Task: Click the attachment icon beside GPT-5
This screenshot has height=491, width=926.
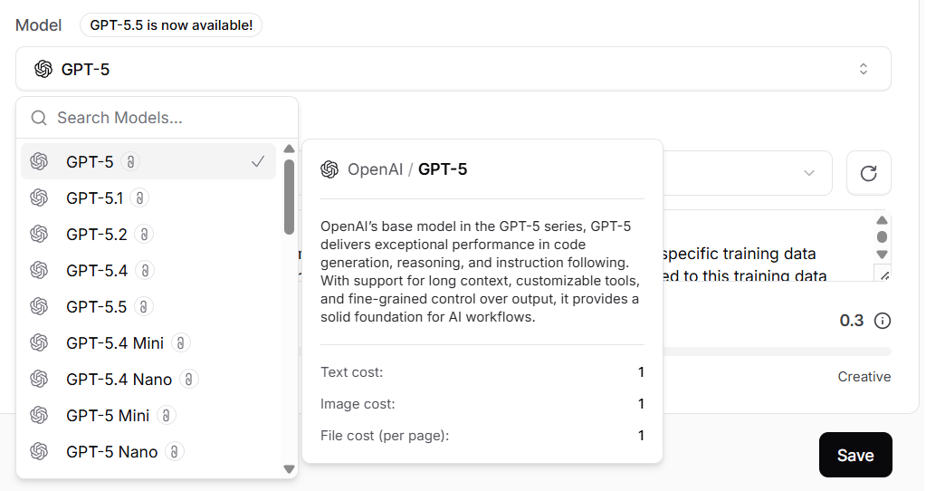Action: pyautogui.click(x=130, y=161)
